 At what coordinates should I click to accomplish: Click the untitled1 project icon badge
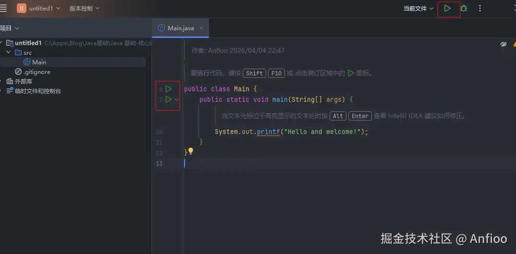coord(22,8)
